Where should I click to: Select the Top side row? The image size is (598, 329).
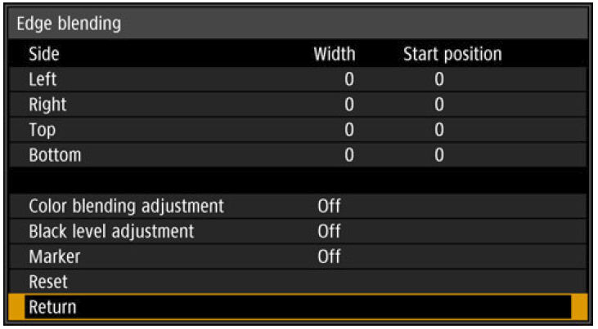pos(41,131)
